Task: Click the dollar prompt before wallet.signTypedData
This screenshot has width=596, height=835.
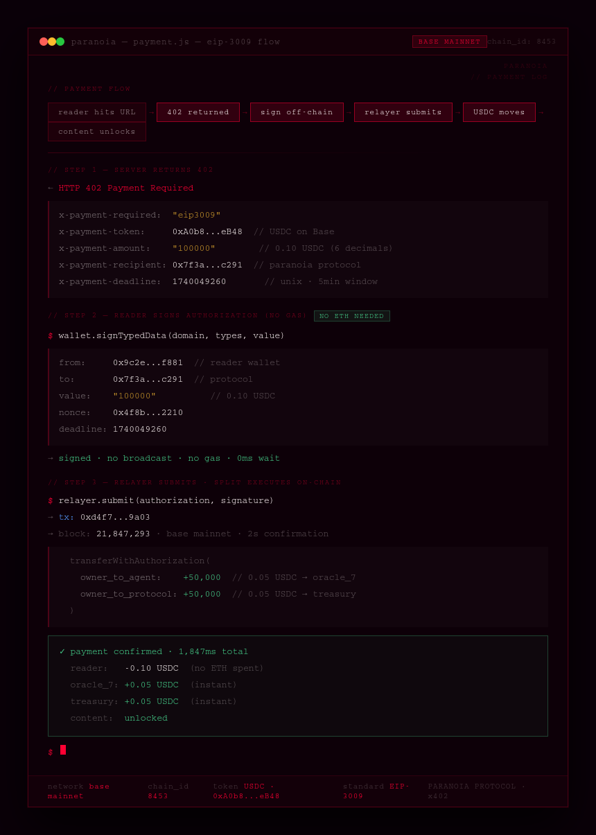Action: coord(49,335)
